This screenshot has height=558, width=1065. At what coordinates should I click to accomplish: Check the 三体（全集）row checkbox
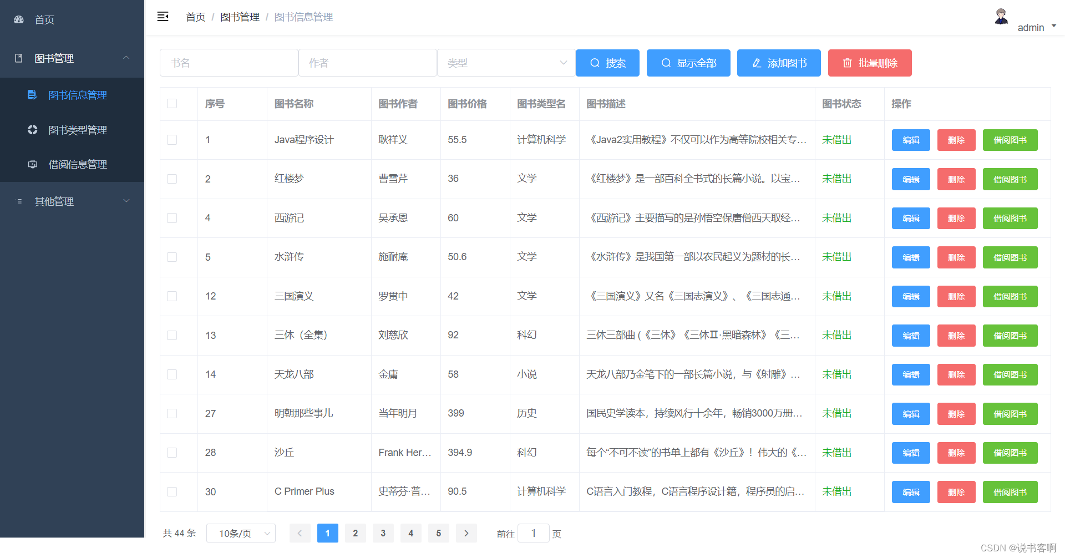click(x=172, y=335)
